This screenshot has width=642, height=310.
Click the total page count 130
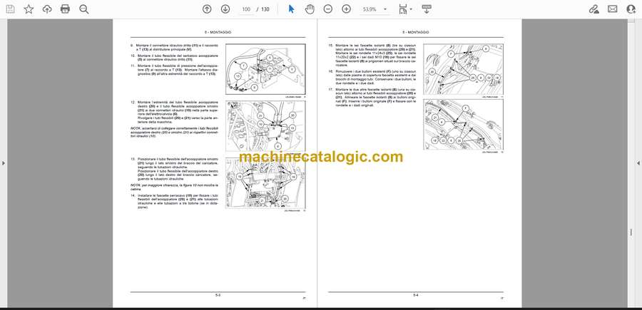[x=265, y=9]
